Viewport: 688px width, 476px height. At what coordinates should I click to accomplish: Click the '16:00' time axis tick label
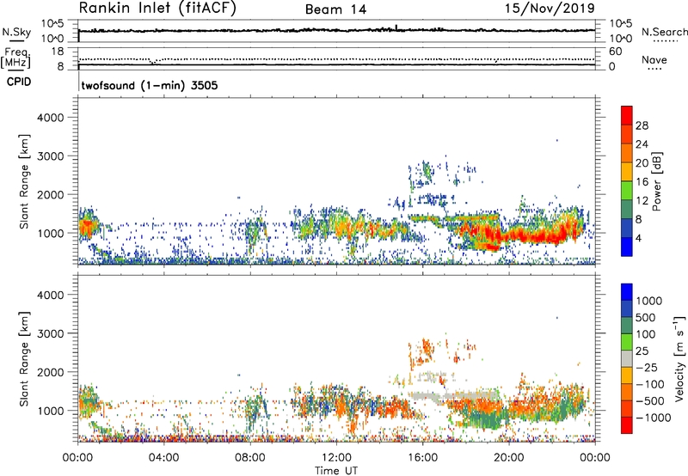point(422,458)
